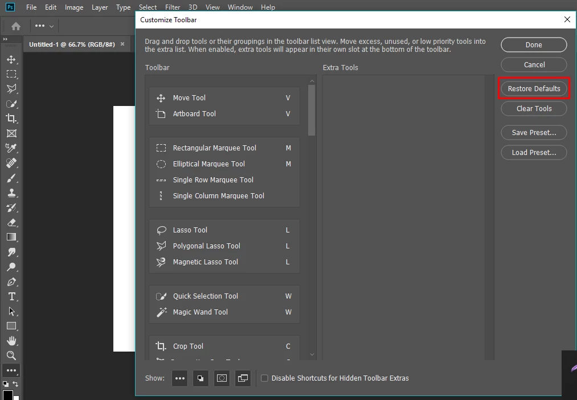Open the File menu
The image size is (577, 400).
[x=31, y=7]
